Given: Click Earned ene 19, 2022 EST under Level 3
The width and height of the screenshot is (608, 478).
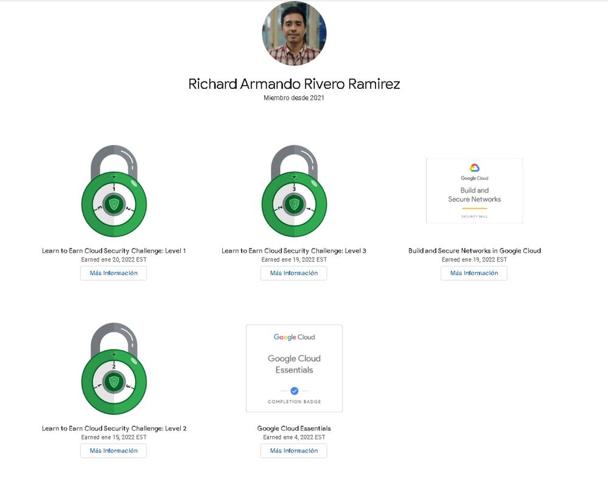Looking at the screenshot, I should tap(294, 259).
